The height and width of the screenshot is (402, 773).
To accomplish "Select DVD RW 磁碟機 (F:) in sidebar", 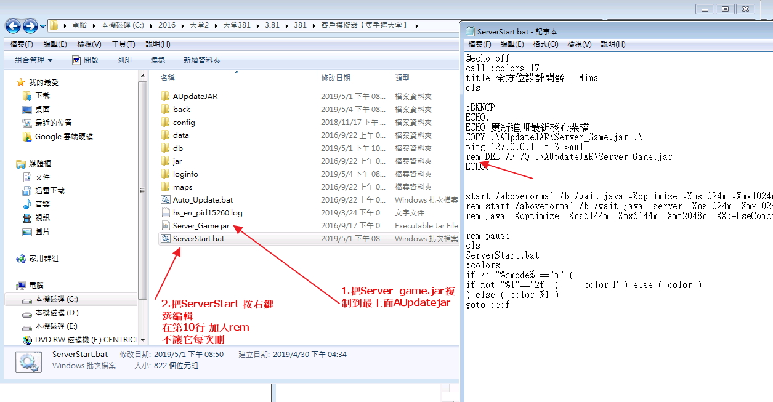I will pos(79,340).
